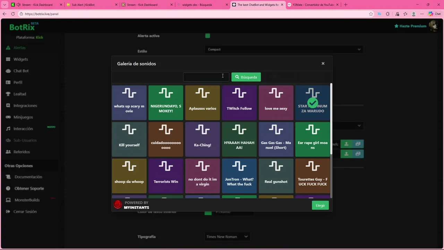
Task: Choose the 'Aplausos varios' sound tile
Action: tap(203, 103)
